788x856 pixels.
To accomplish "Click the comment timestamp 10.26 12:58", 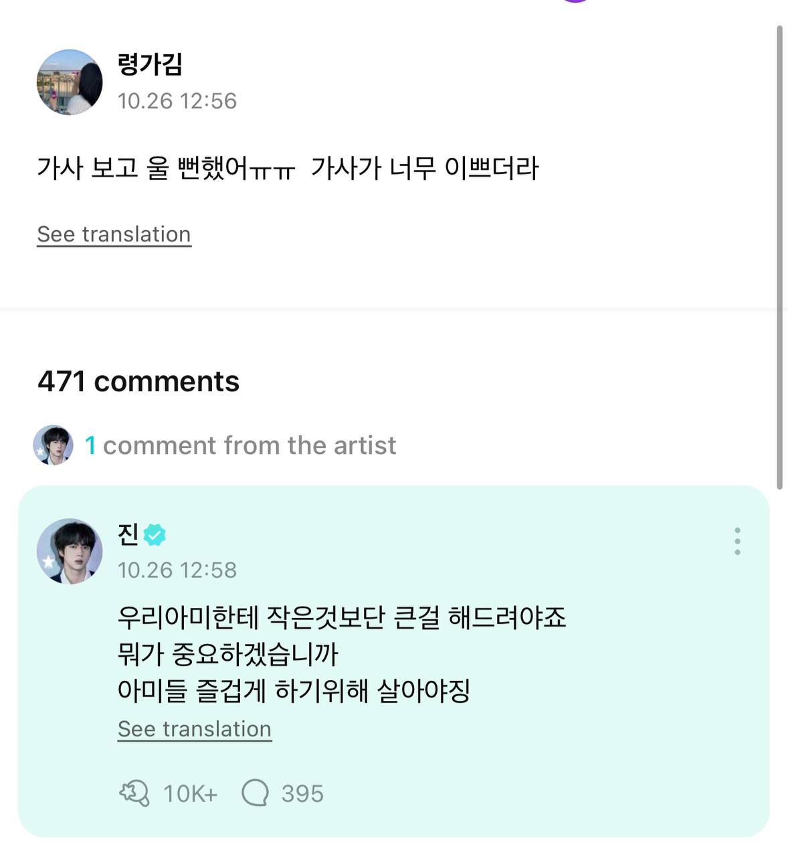I will [177, 570].
